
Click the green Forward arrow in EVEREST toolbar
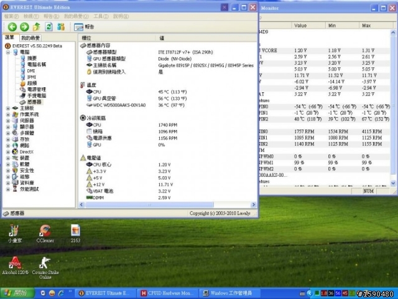tap(24, 27)
